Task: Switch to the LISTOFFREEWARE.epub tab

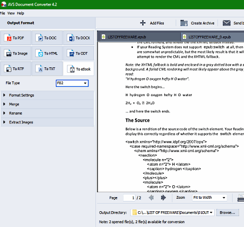Action: (x=139, y=37)
